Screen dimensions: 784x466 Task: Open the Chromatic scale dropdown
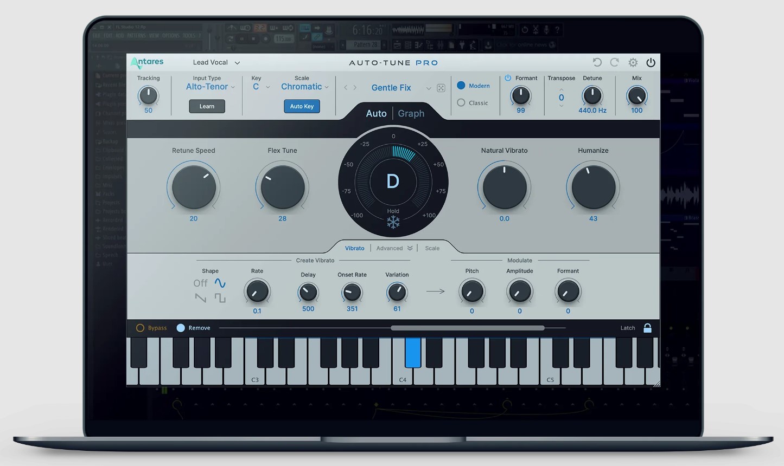point(305,87)
